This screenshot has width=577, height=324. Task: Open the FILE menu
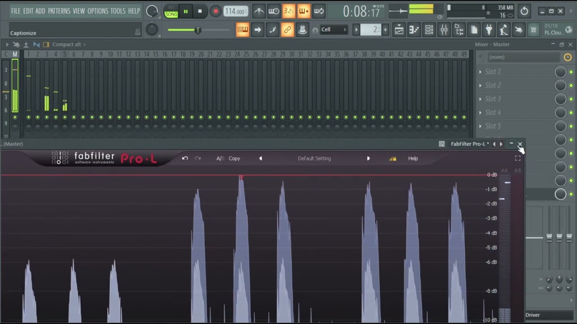[x=16, y=11]
